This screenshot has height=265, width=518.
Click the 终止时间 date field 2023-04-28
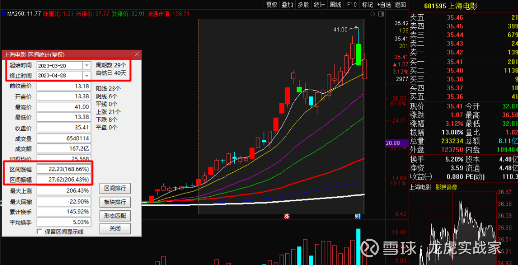pos(60,75)
